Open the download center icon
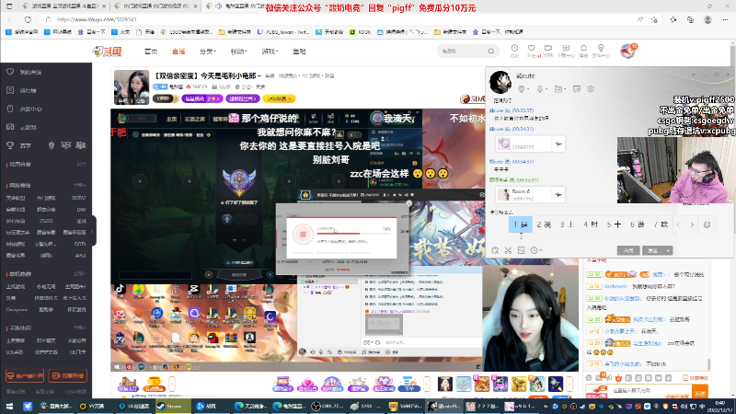The height and width of the screenshot is (414, 736). [566, 51]
